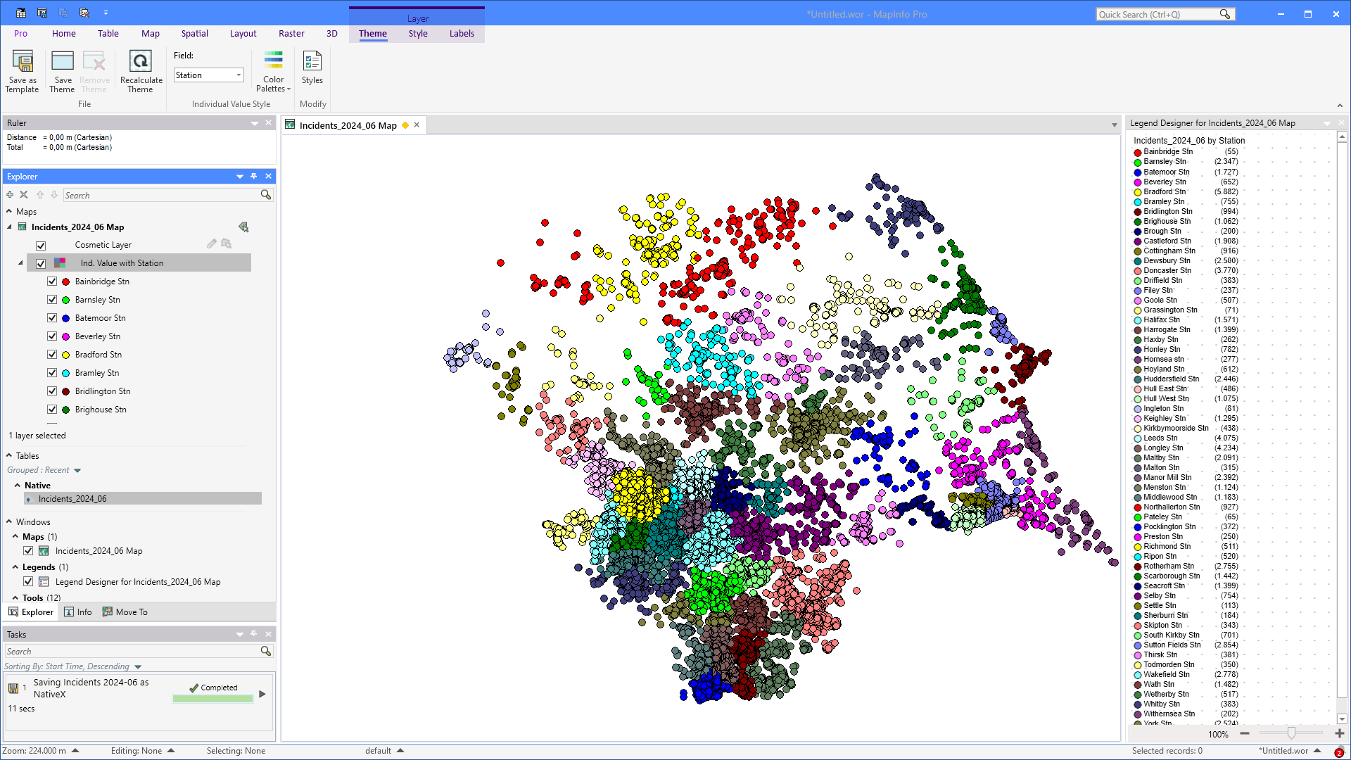Toggle Bradford Stn visibility checkbox
Screen dimensions: 1351x760
[52, 355]
